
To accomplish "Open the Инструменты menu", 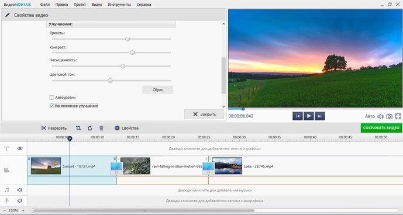I will click(119, 5).
